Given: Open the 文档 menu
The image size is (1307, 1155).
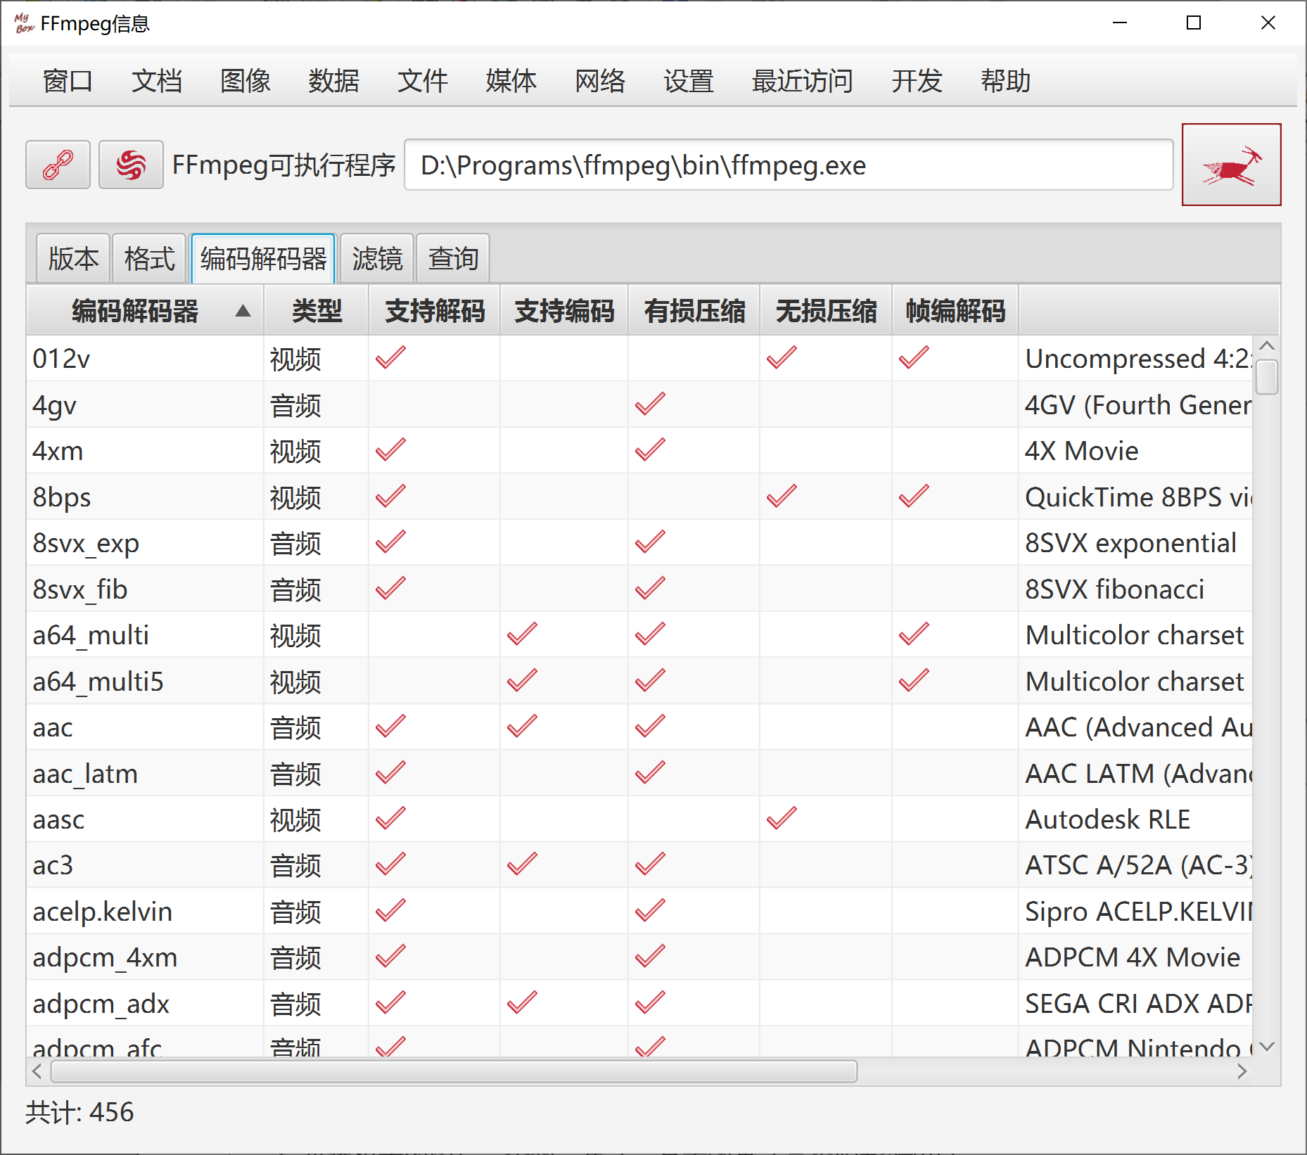Looking at the screenshot, I should click(x=156, y=81).
